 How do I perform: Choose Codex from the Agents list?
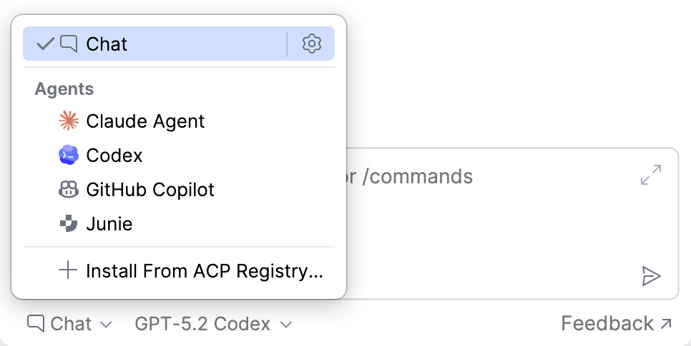coord(114,156)
